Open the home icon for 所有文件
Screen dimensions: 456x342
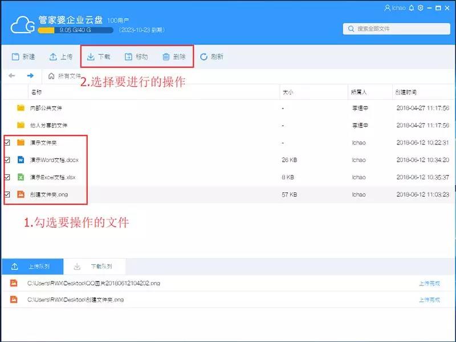point(51,76)
